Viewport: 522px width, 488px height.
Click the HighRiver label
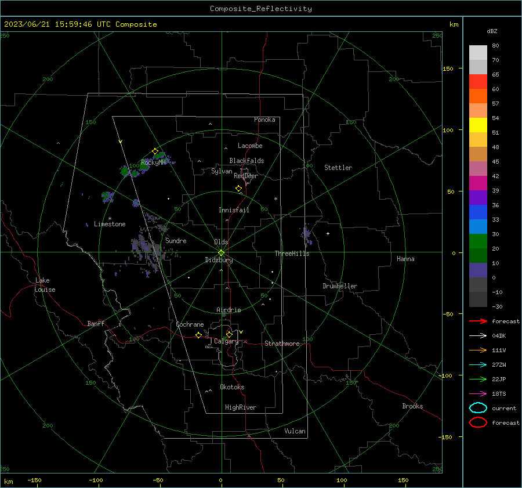(241, 407)
